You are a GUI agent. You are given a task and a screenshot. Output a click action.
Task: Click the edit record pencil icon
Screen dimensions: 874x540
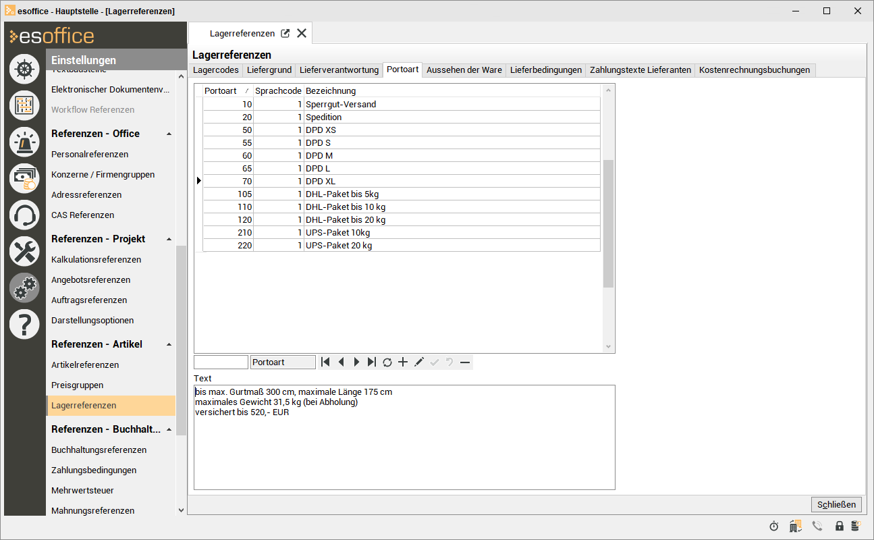pyautogui.click(x=418, y=362)
